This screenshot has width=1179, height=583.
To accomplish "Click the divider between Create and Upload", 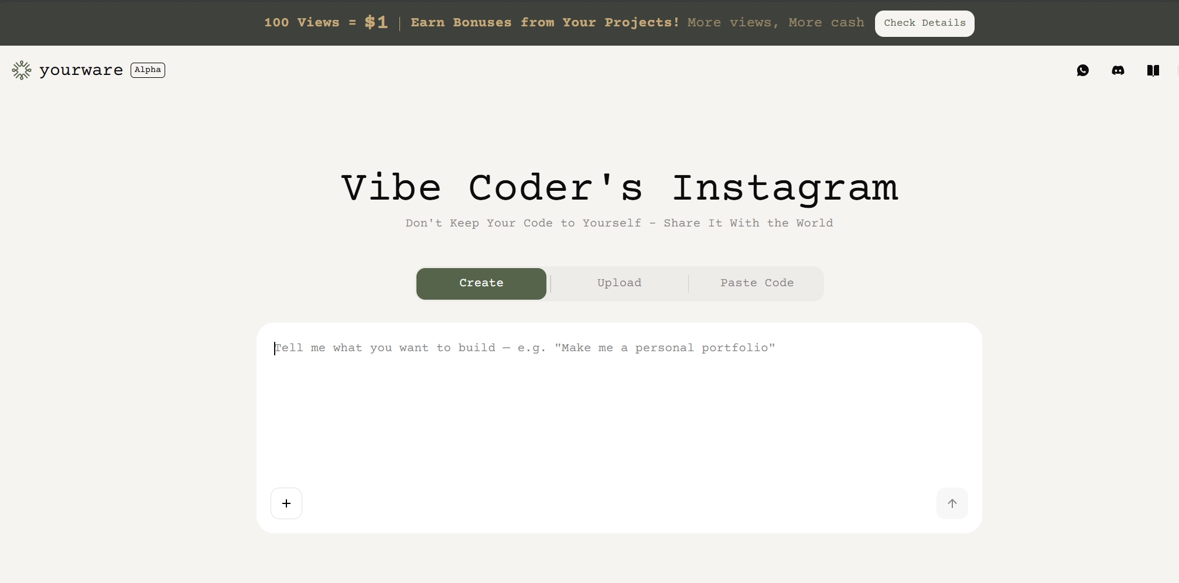I will tap(551, 283).
